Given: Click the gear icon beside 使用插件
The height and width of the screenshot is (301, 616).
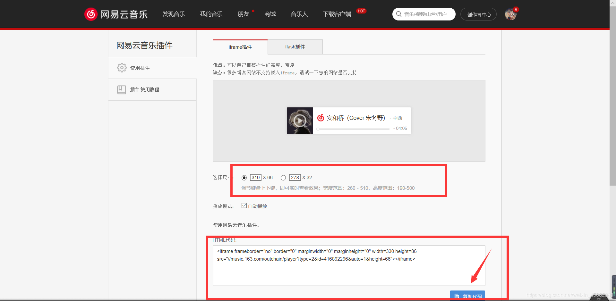Looking at the screenshot, I should [122, 68].
